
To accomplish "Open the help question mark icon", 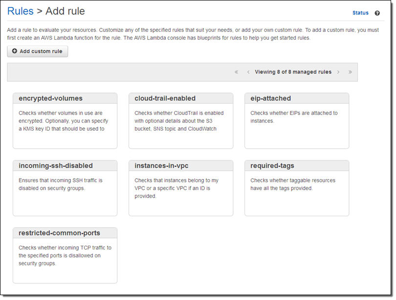I will point(377,13).
